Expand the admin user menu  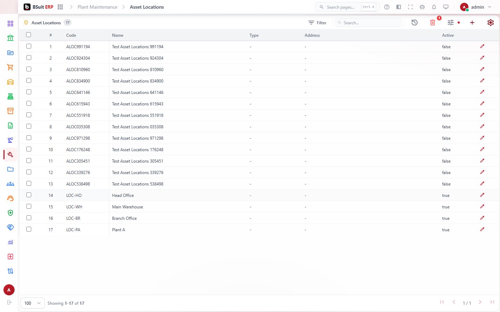click(x=476, y=7)
